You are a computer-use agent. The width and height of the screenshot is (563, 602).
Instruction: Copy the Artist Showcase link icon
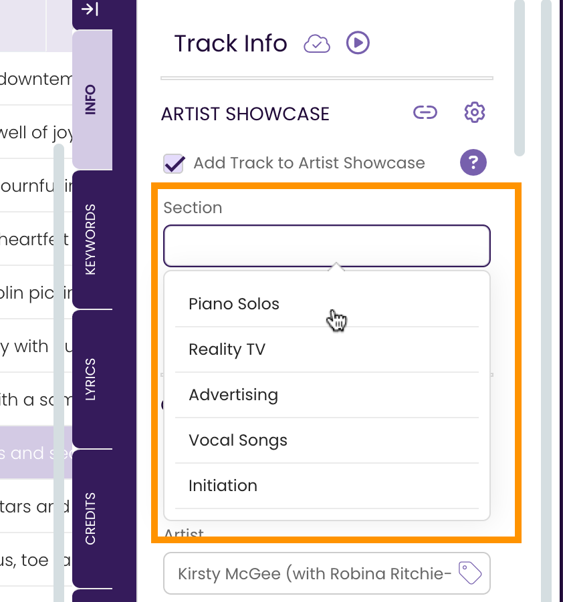(x=425, y=112)
